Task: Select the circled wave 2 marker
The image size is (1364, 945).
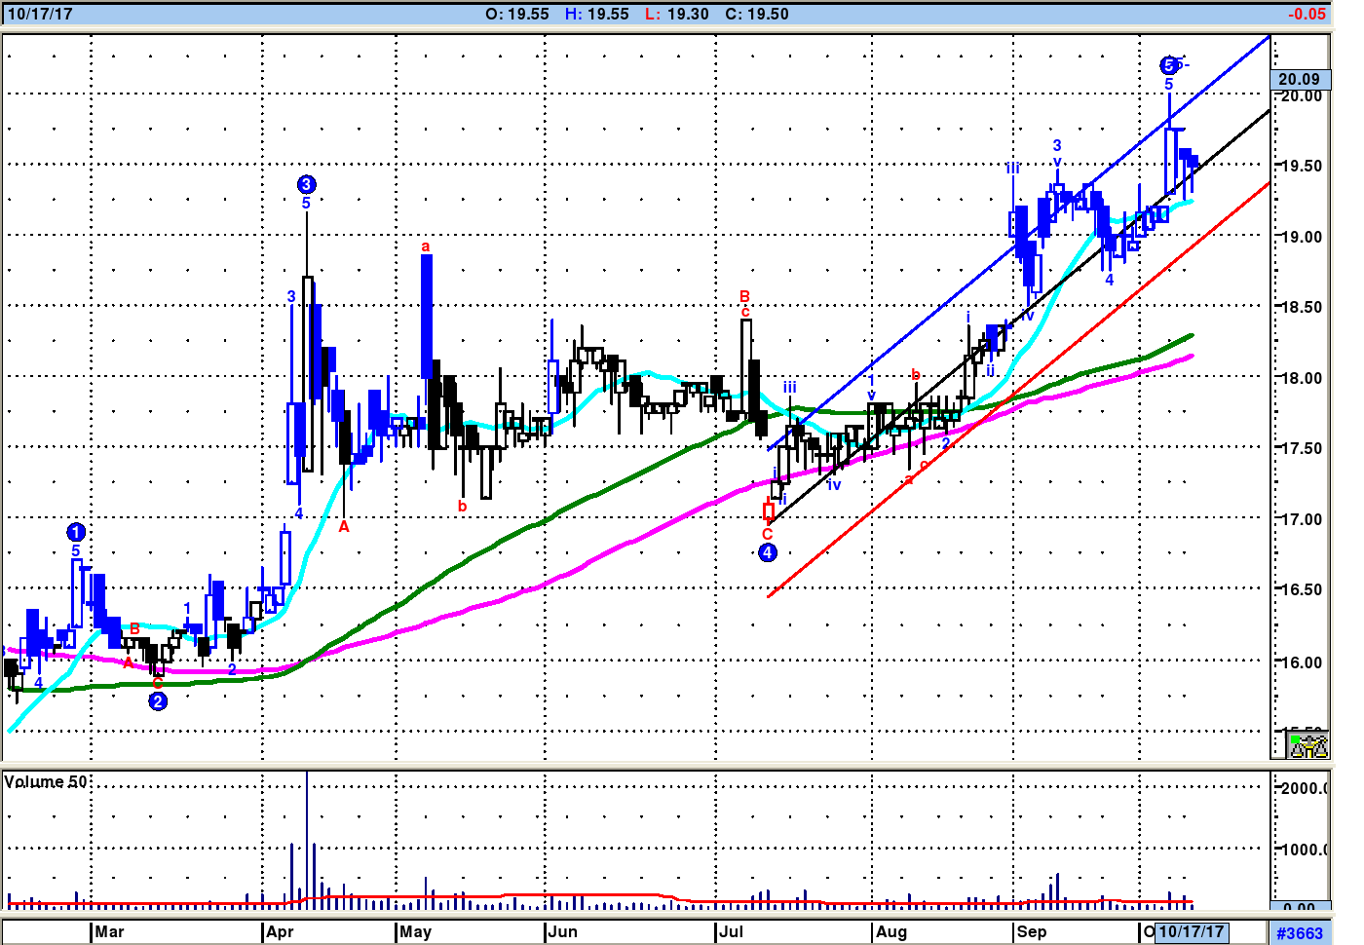Action: (x=158, y=701)
